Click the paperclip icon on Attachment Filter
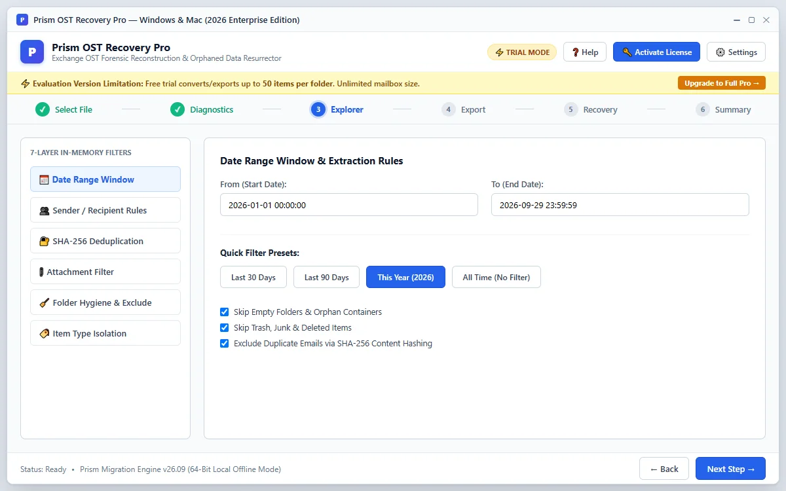This screenshot has width=786, height=491. pos(41,272)
